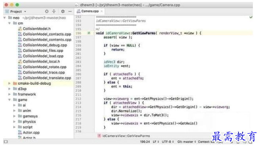Viewport: 260px width, 149px height.
Task: Click idVec3 type on line 203
Action: point(109,62)
